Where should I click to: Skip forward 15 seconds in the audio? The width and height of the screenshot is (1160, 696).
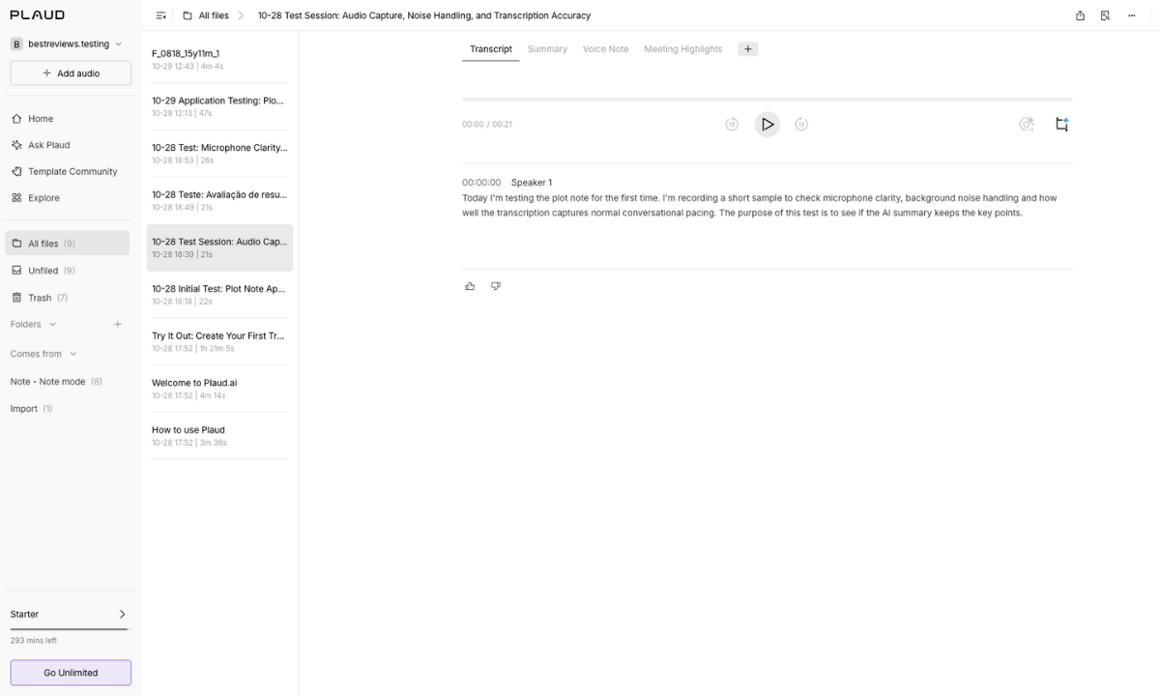[x=801, y=124]
